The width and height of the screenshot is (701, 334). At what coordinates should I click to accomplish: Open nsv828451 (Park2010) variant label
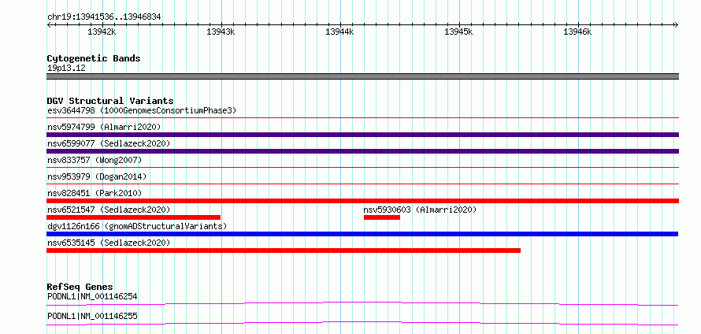tap(95, 193)
